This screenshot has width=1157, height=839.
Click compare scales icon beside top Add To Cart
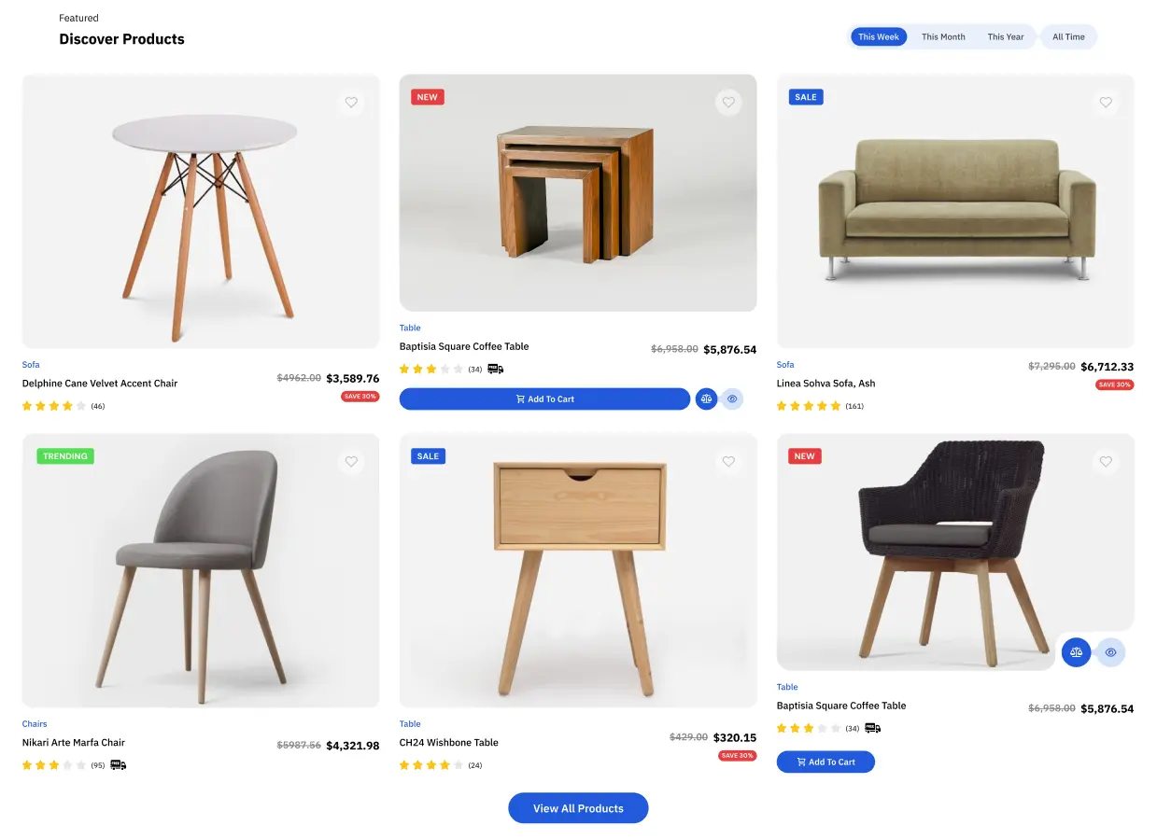pos(706,399)
